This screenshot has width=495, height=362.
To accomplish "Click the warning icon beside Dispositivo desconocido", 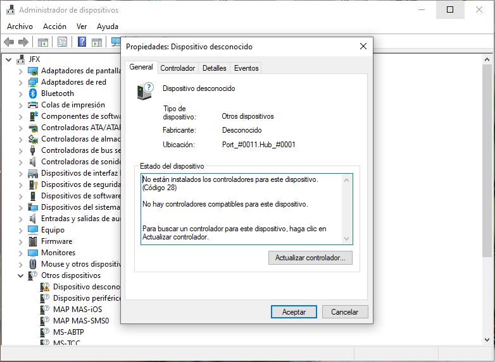I will 45,287.
